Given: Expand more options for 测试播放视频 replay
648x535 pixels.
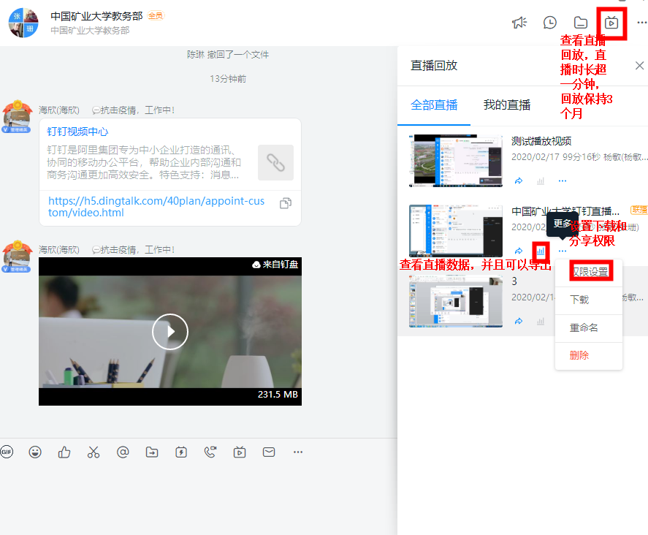Looking at the screenshot, I should (563, 181).
